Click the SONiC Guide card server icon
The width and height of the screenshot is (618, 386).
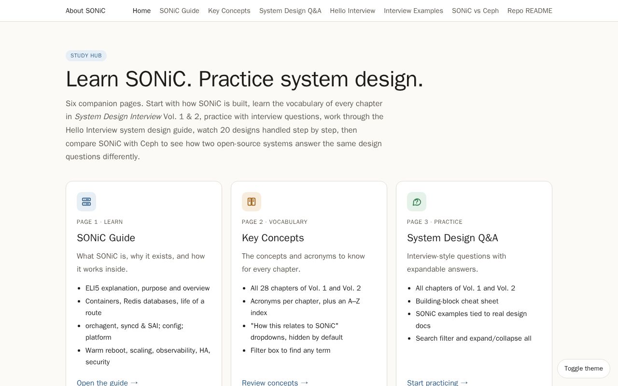point(86,202)
